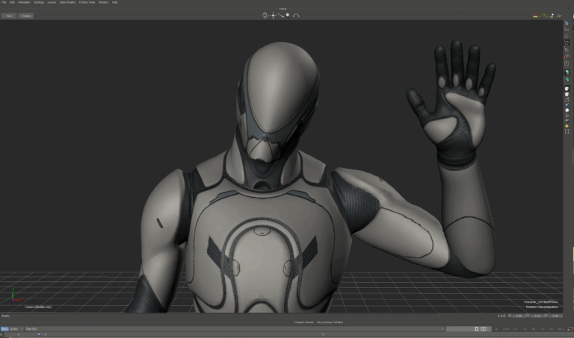The width and height of the screenshot is (574, 338).
Task: Click the View button in viewer
Action: click(x=9, y=15)
